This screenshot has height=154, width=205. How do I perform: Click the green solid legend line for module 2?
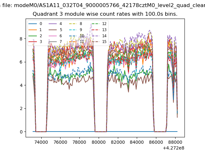point(33,36)
